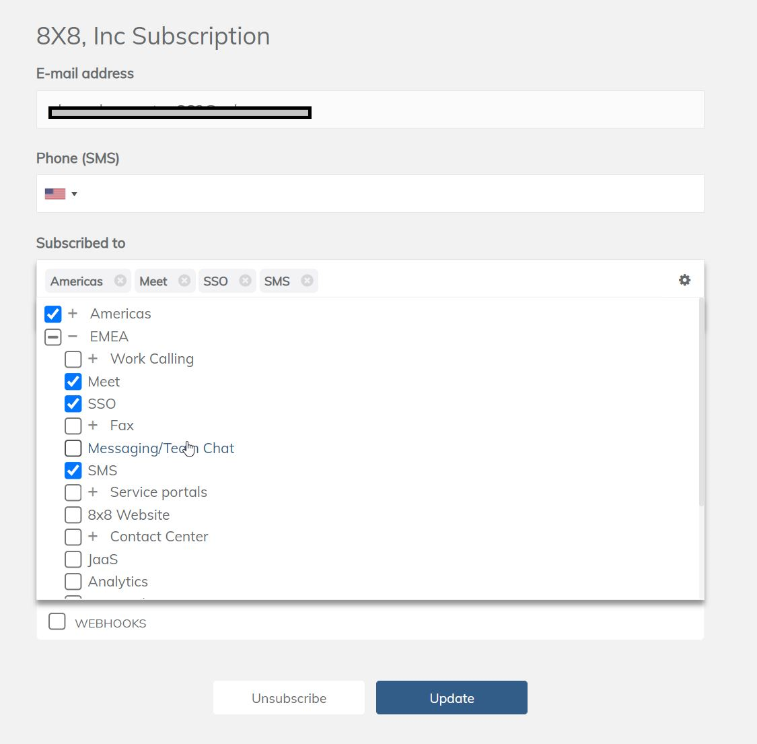This screenshot has width=757, height=744.
Task: Select the JaaS list item
Action: 103,560
